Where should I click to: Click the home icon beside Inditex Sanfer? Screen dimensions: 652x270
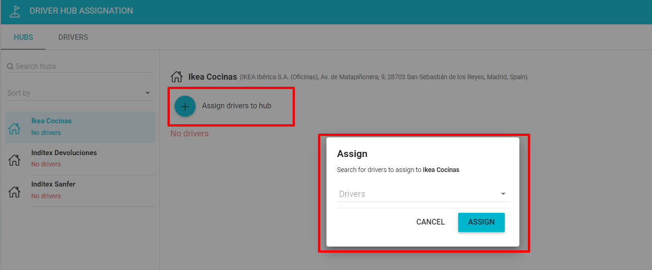coord(14,191)
